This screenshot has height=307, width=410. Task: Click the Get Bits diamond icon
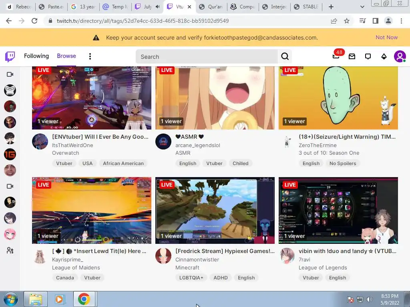pos(384,56)
